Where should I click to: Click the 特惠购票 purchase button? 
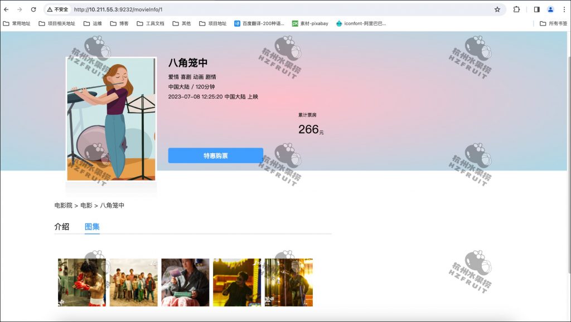click(215, 155)
